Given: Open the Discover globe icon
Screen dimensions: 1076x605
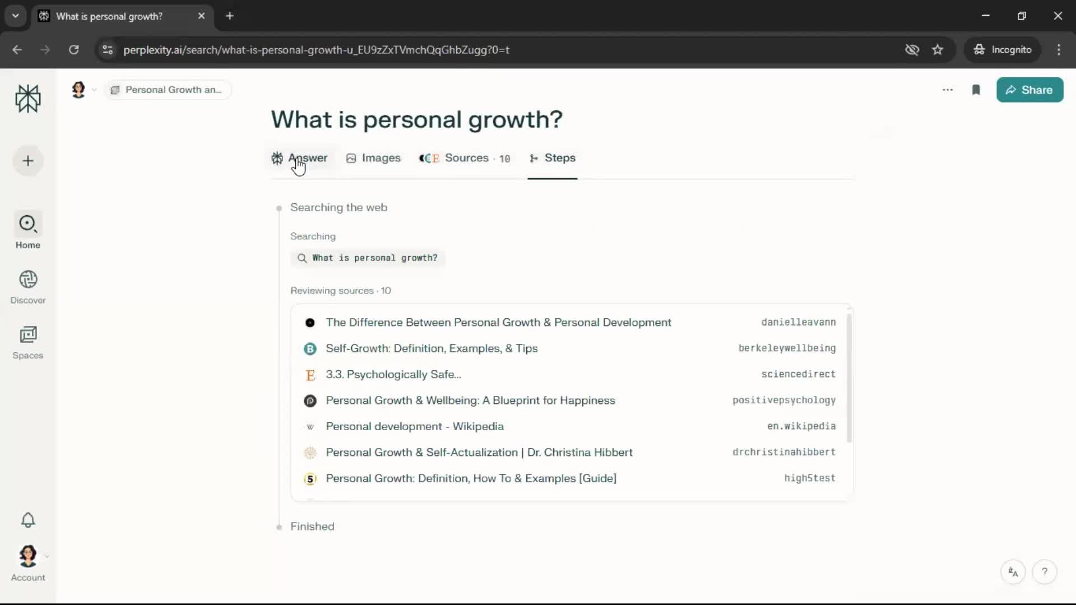Looking at the screenshot, I should pyautogui.click(x=28, y=280).
